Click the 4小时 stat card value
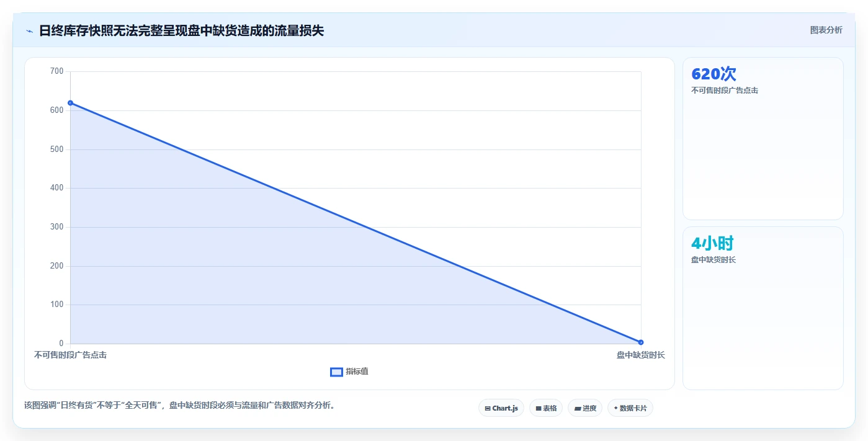This screenshot has width=868, height=441. point(712,243)
